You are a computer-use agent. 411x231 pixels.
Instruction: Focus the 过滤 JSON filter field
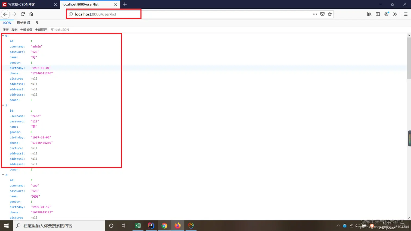[61, 30]
